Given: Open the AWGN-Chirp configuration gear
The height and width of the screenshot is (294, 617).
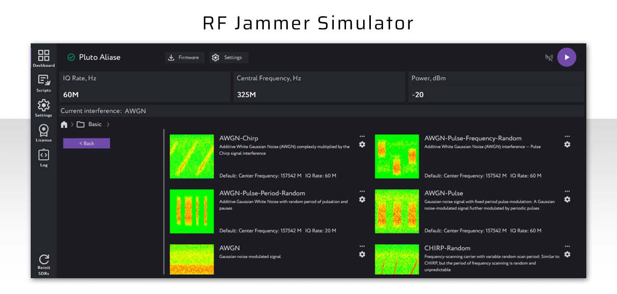Looking at the screenshot, I should pyautogui.click(x=362, y=145).
